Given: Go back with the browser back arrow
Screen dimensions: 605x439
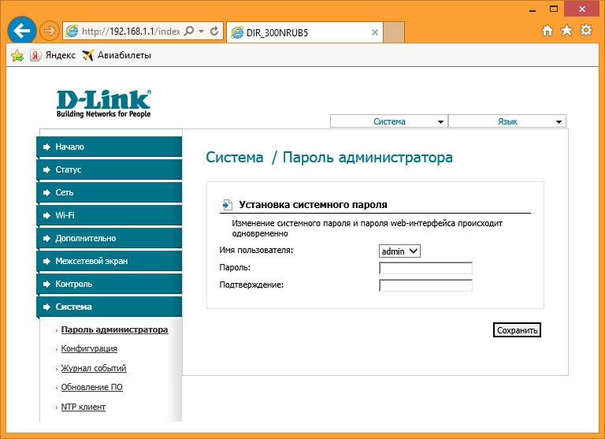Looking at the screenshot, I should click(x=22, y=31).
